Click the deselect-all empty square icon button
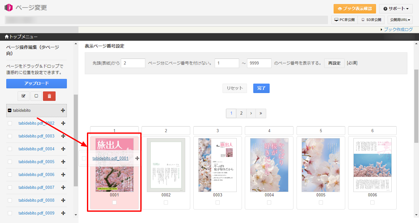This screenshot has width=419, height=223. 36,96
